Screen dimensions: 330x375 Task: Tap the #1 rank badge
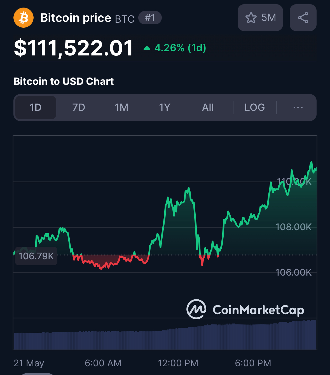point(150,18)
